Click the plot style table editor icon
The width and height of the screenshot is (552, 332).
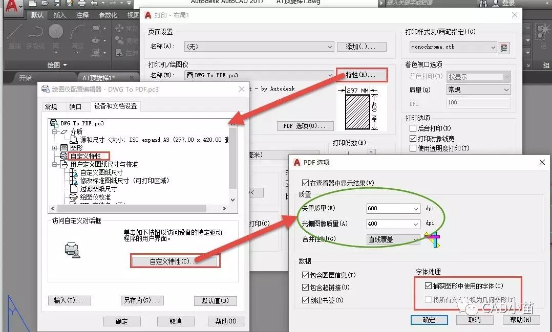(504, 48)
